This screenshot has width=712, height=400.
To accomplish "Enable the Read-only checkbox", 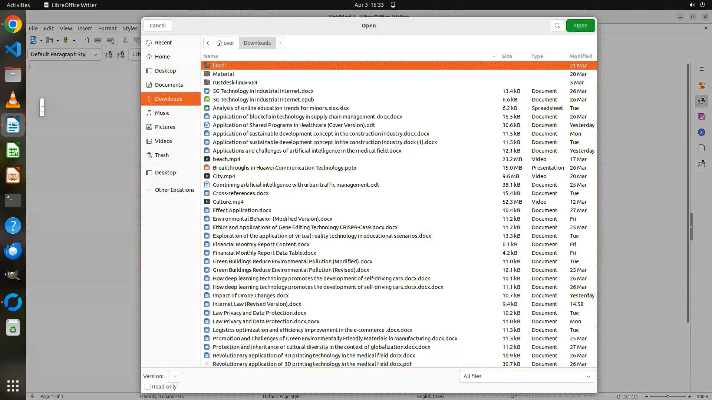I will click(148, 387).
